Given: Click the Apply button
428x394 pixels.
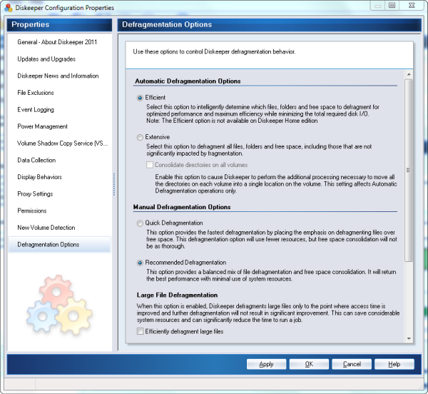Looking at the screenshot, I should [266, 364].
